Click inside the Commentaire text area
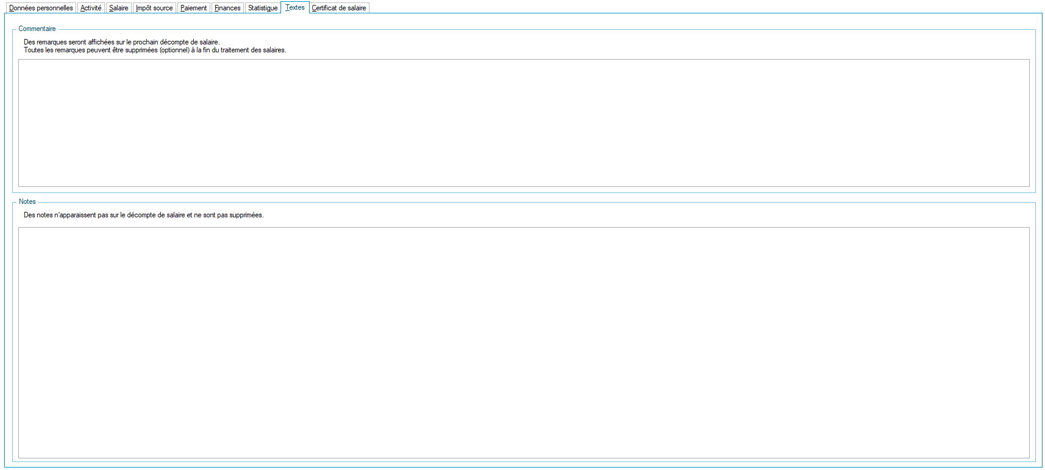1045x470 pixels. click(x=524, y=123)
